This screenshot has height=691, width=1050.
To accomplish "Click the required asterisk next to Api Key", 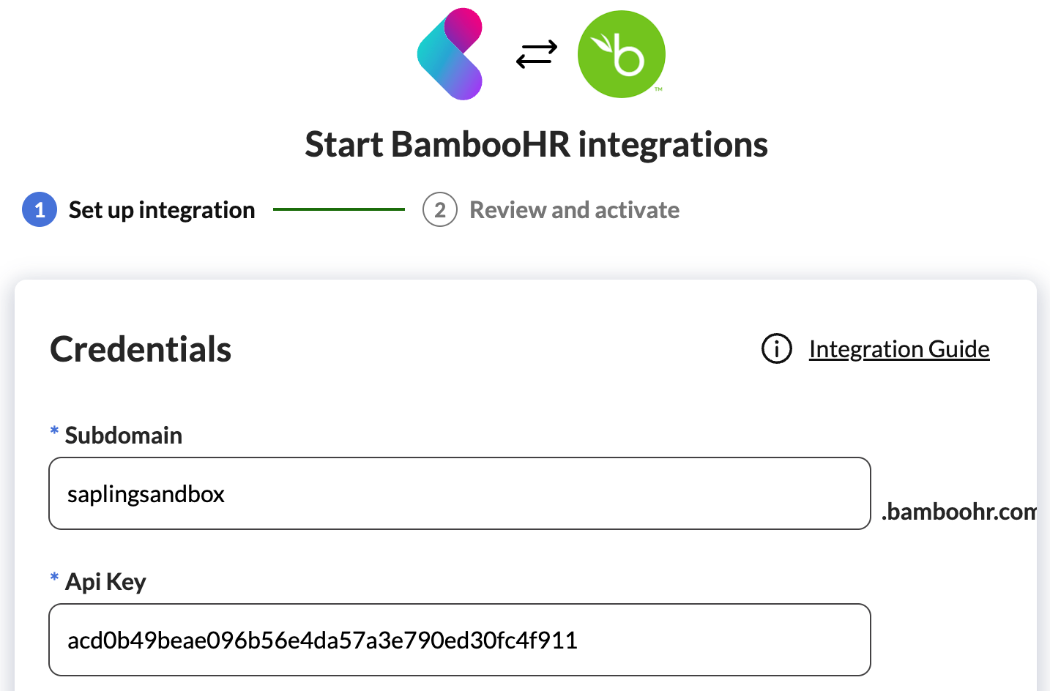I will coord(53,578).
